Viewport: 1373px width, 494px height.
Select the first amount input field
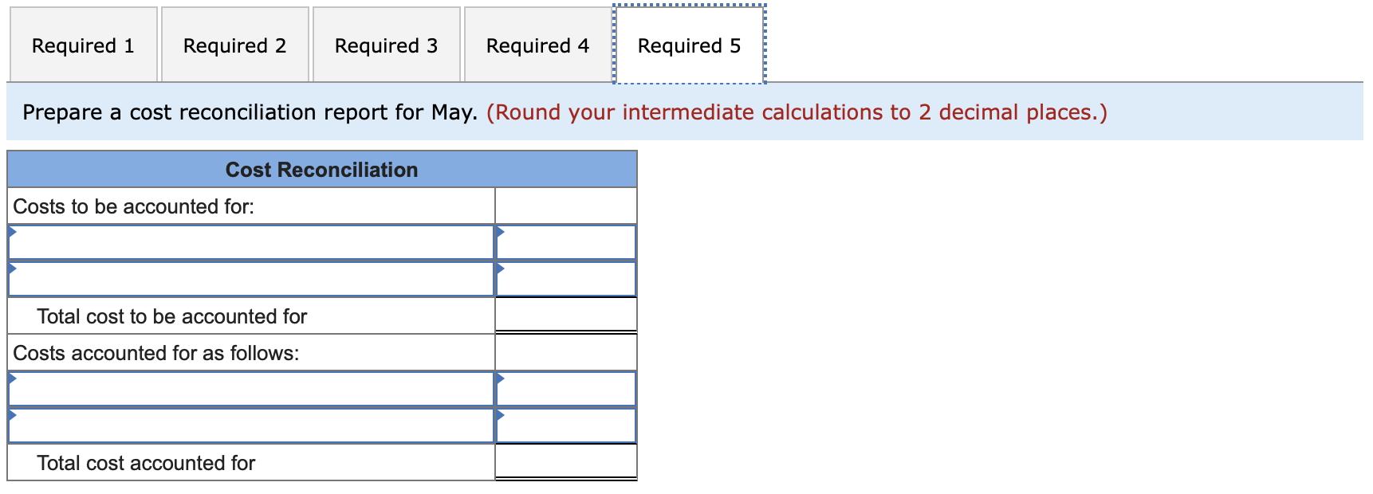coord(566,243)
